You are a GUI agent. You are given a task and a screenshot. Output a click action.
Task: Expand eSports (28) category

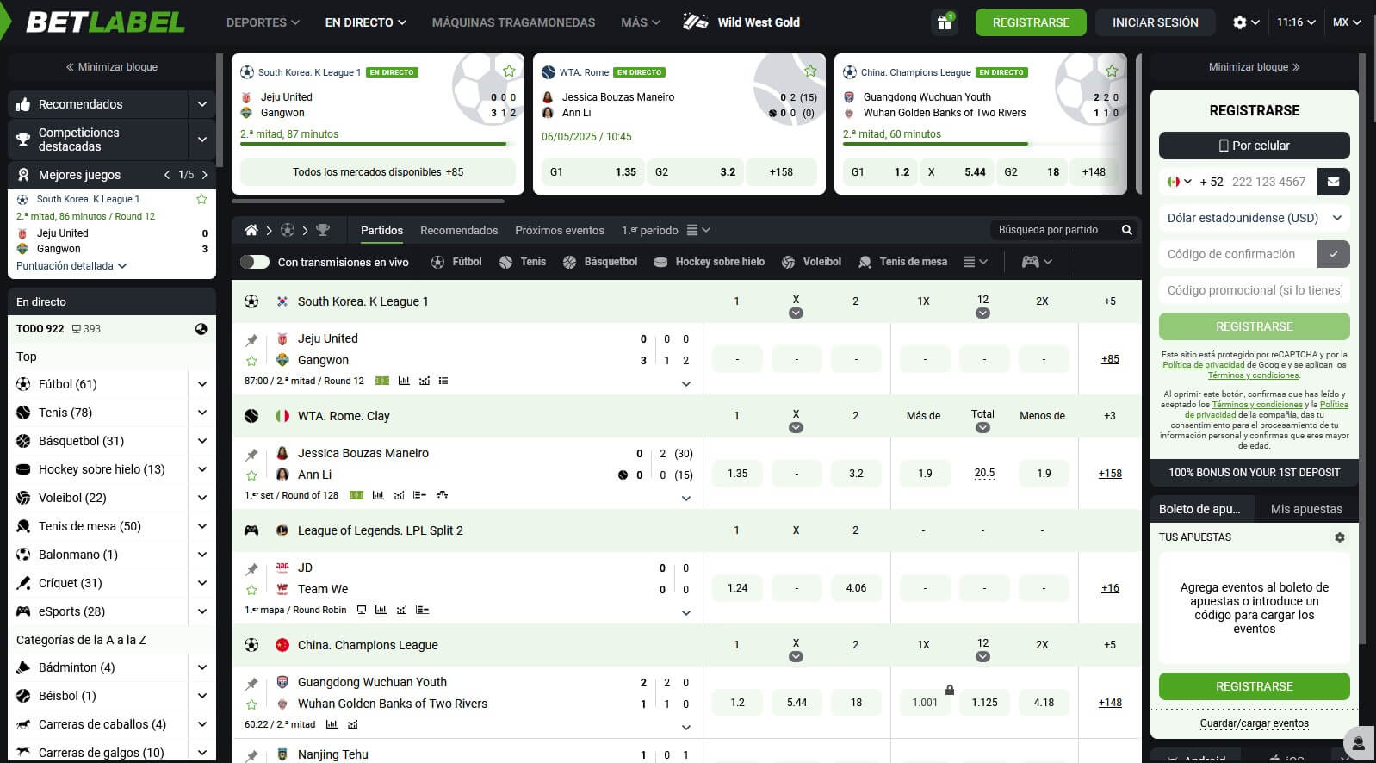(x=201, y=611)
